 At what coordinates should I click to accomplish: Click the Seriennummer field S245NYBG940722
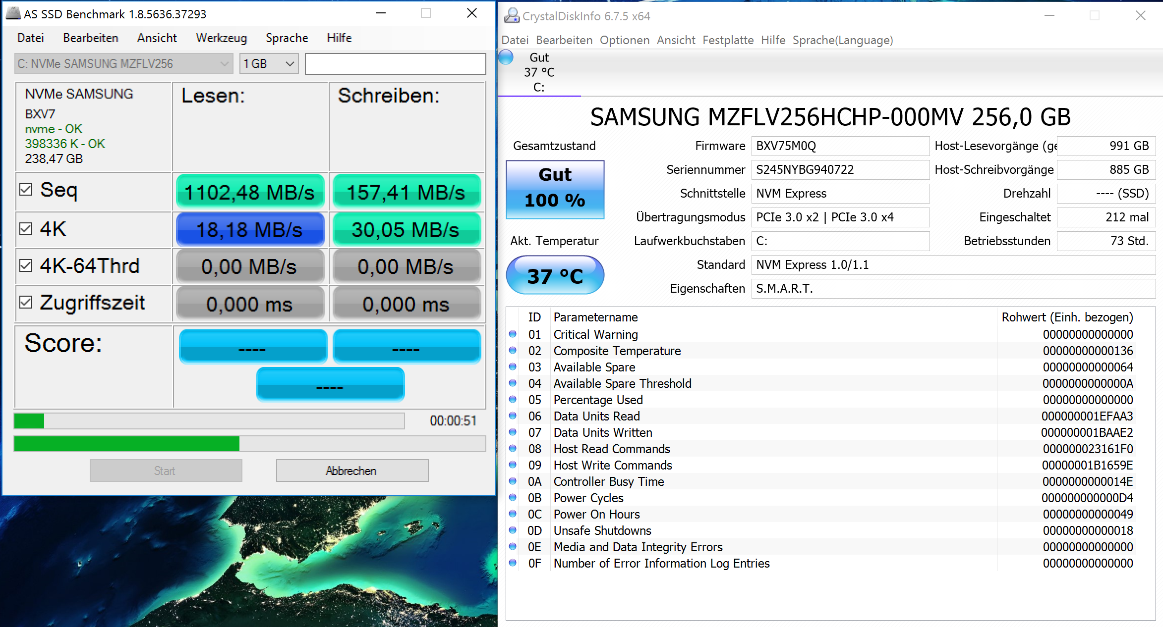[840, 170]
